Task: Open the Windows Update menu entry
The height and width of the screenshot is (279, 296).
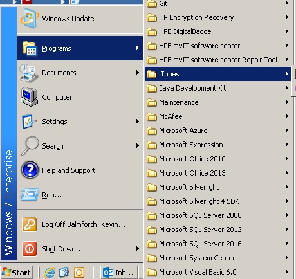Action: coord(80,19)
